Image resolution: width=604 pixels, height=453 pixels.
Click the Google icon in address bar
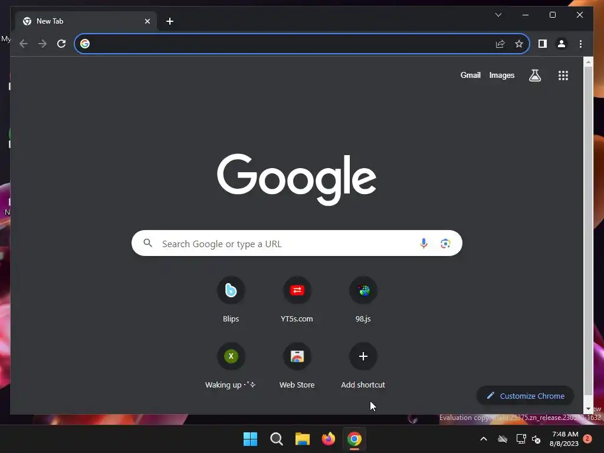coord(85,44)
